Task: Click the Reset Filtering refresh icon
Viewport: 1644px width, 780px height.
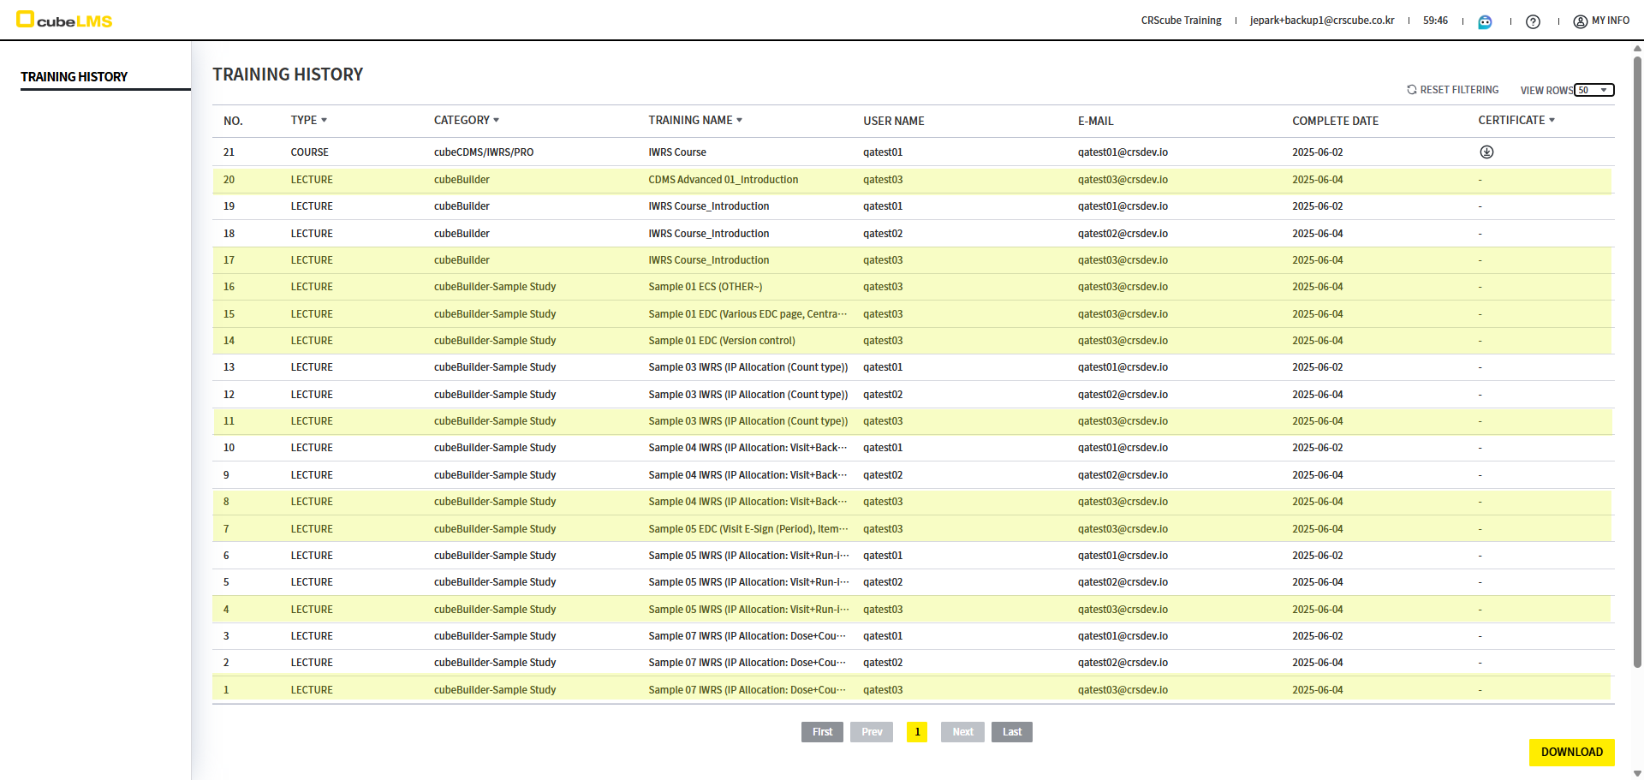Action: pos(1412,90)
